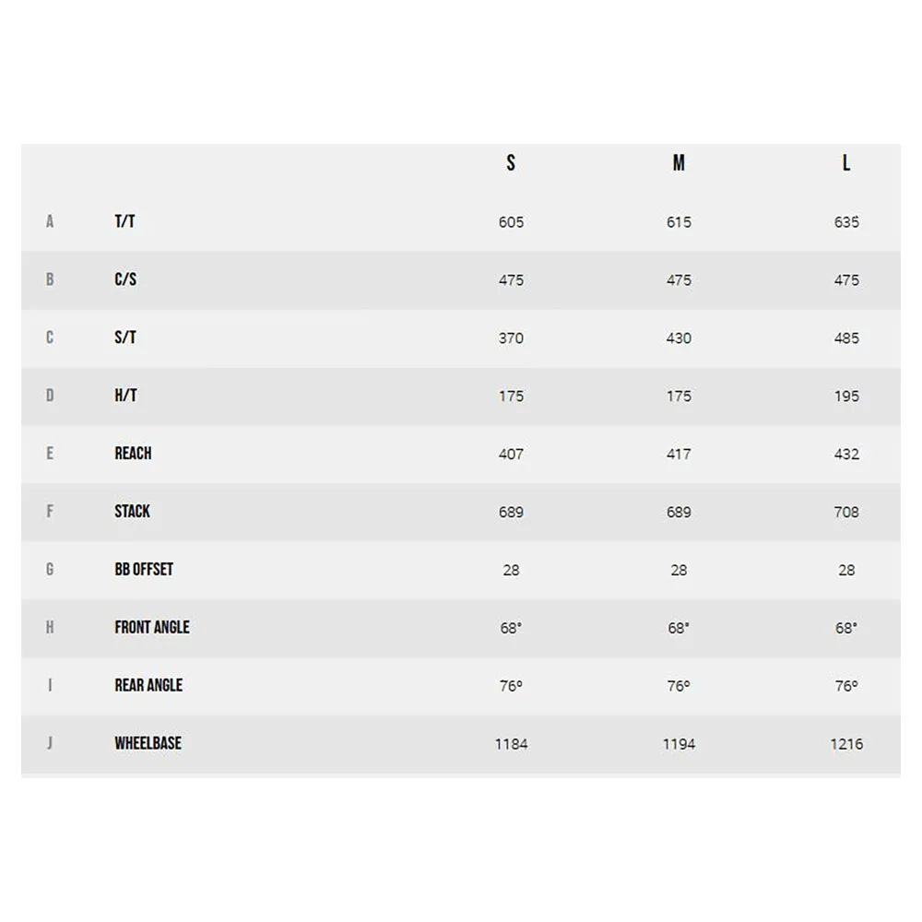Click the S size column header

click(x=511, y=163)
